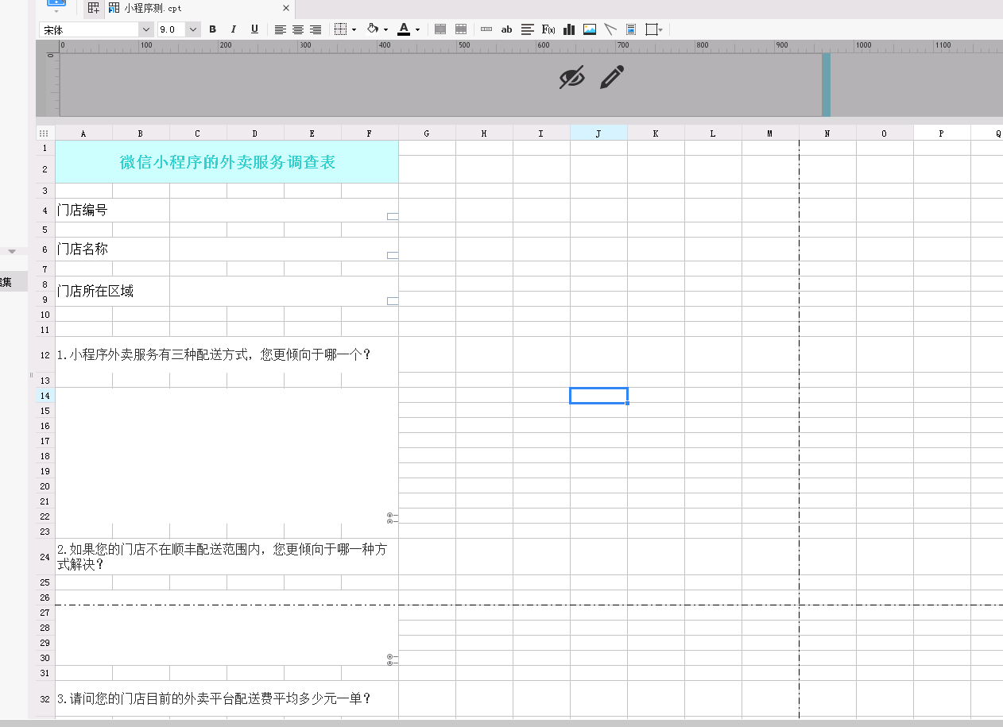Viewport: 1003px width, 727px height.
Task: Select row 32 header
Action: (45, 699)
